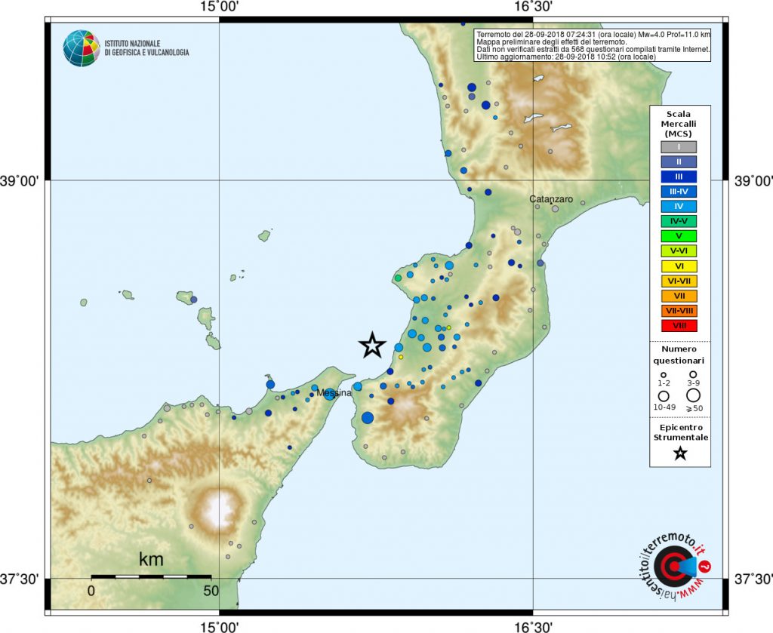The width and height of the screenshot is (773, 633).
Task: Click the orange VII intensity swatch
Action: (679, 296)
